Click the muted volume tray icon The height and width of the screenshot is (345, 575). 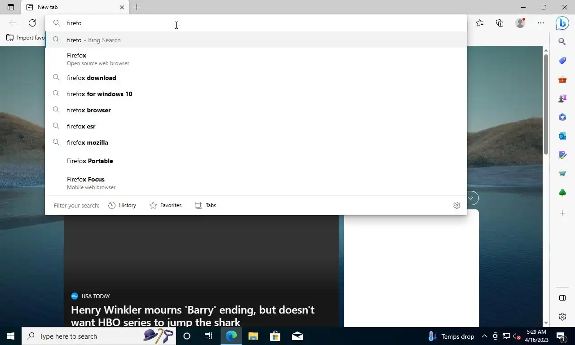click(517, 336)
